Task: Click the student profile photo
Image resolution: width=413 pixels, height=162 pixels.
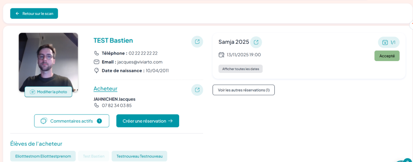Action: click(x=48, y=59)
